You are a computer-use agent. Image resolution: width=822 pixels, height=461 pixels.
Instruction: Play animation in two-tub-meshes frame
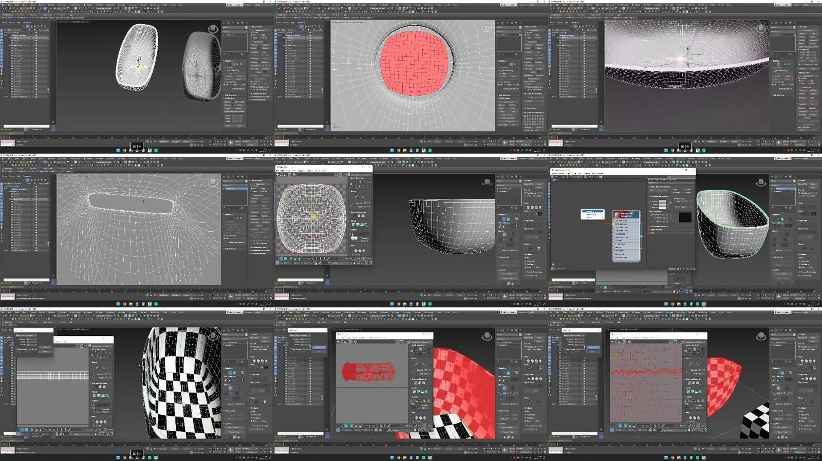(x=217, y=141)
